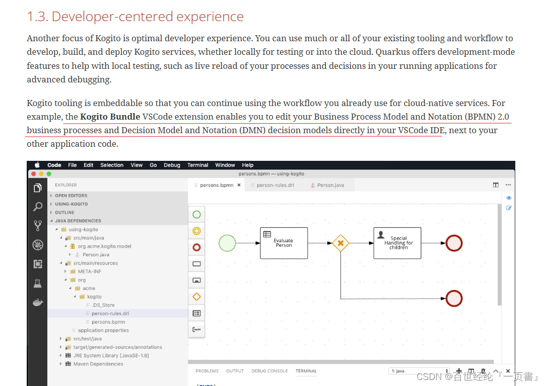The height and width of the screenshot is (386, 545).
Task: Select the Evaluate Person task node
Action: [x=284, y=243]
